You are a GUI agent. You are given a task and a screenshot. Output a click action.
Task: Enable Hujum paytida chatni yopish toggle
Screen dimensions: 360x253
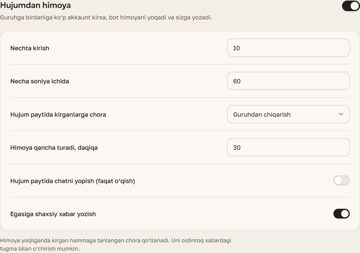pos(341,181)
